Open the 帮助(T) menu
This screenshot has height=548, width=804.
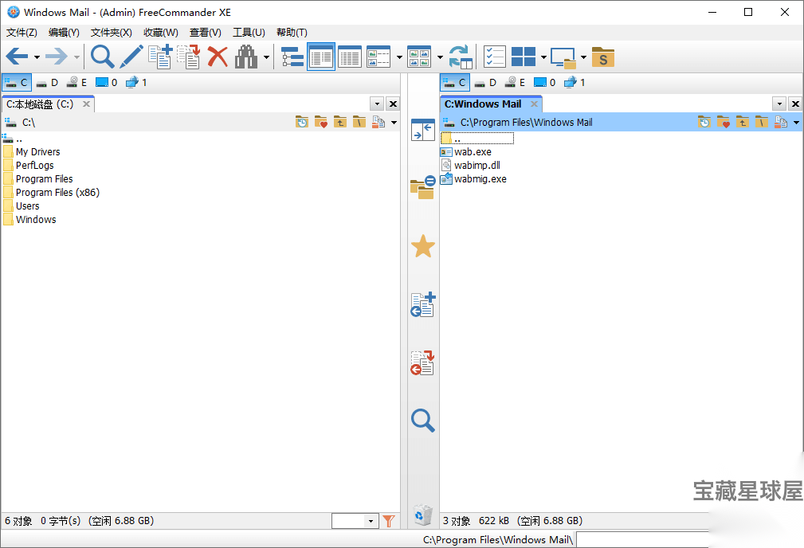[x=292, y=33]
